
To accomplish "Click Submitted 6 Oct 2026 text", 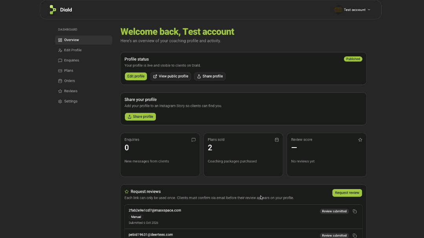I will click(x=144, y=223).
